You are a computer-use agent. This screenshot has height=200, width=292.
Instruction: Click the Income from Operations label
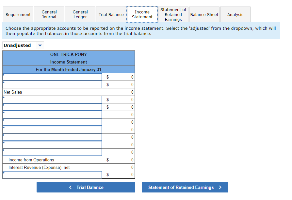[31, 160]
